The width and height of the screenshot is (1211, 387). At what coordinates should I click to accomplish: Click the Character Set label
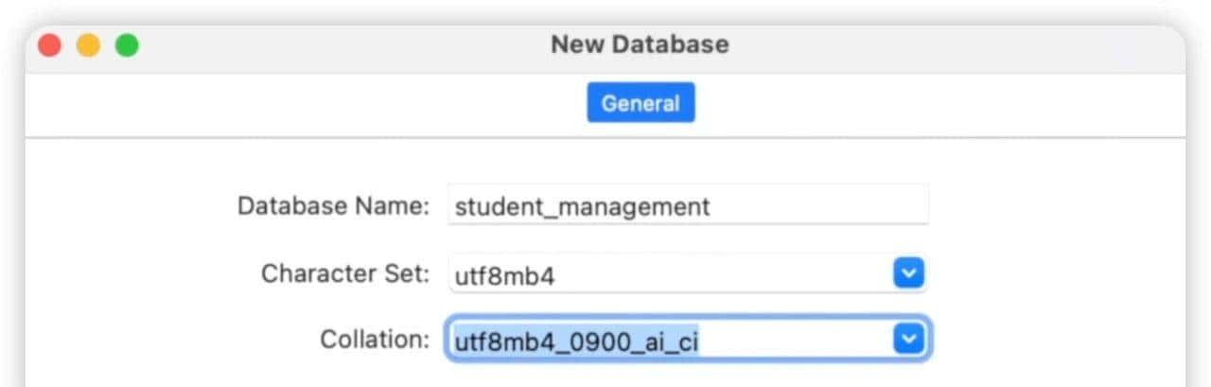pos(345,274)
